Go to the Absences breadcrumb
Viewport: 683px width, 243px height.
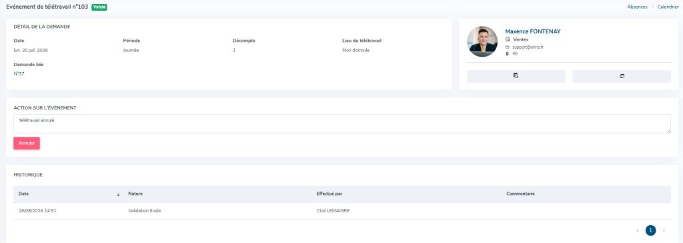pos(637,7)
